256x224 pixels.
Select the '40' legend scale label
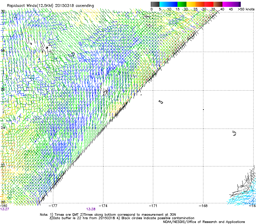pos(222,9)
